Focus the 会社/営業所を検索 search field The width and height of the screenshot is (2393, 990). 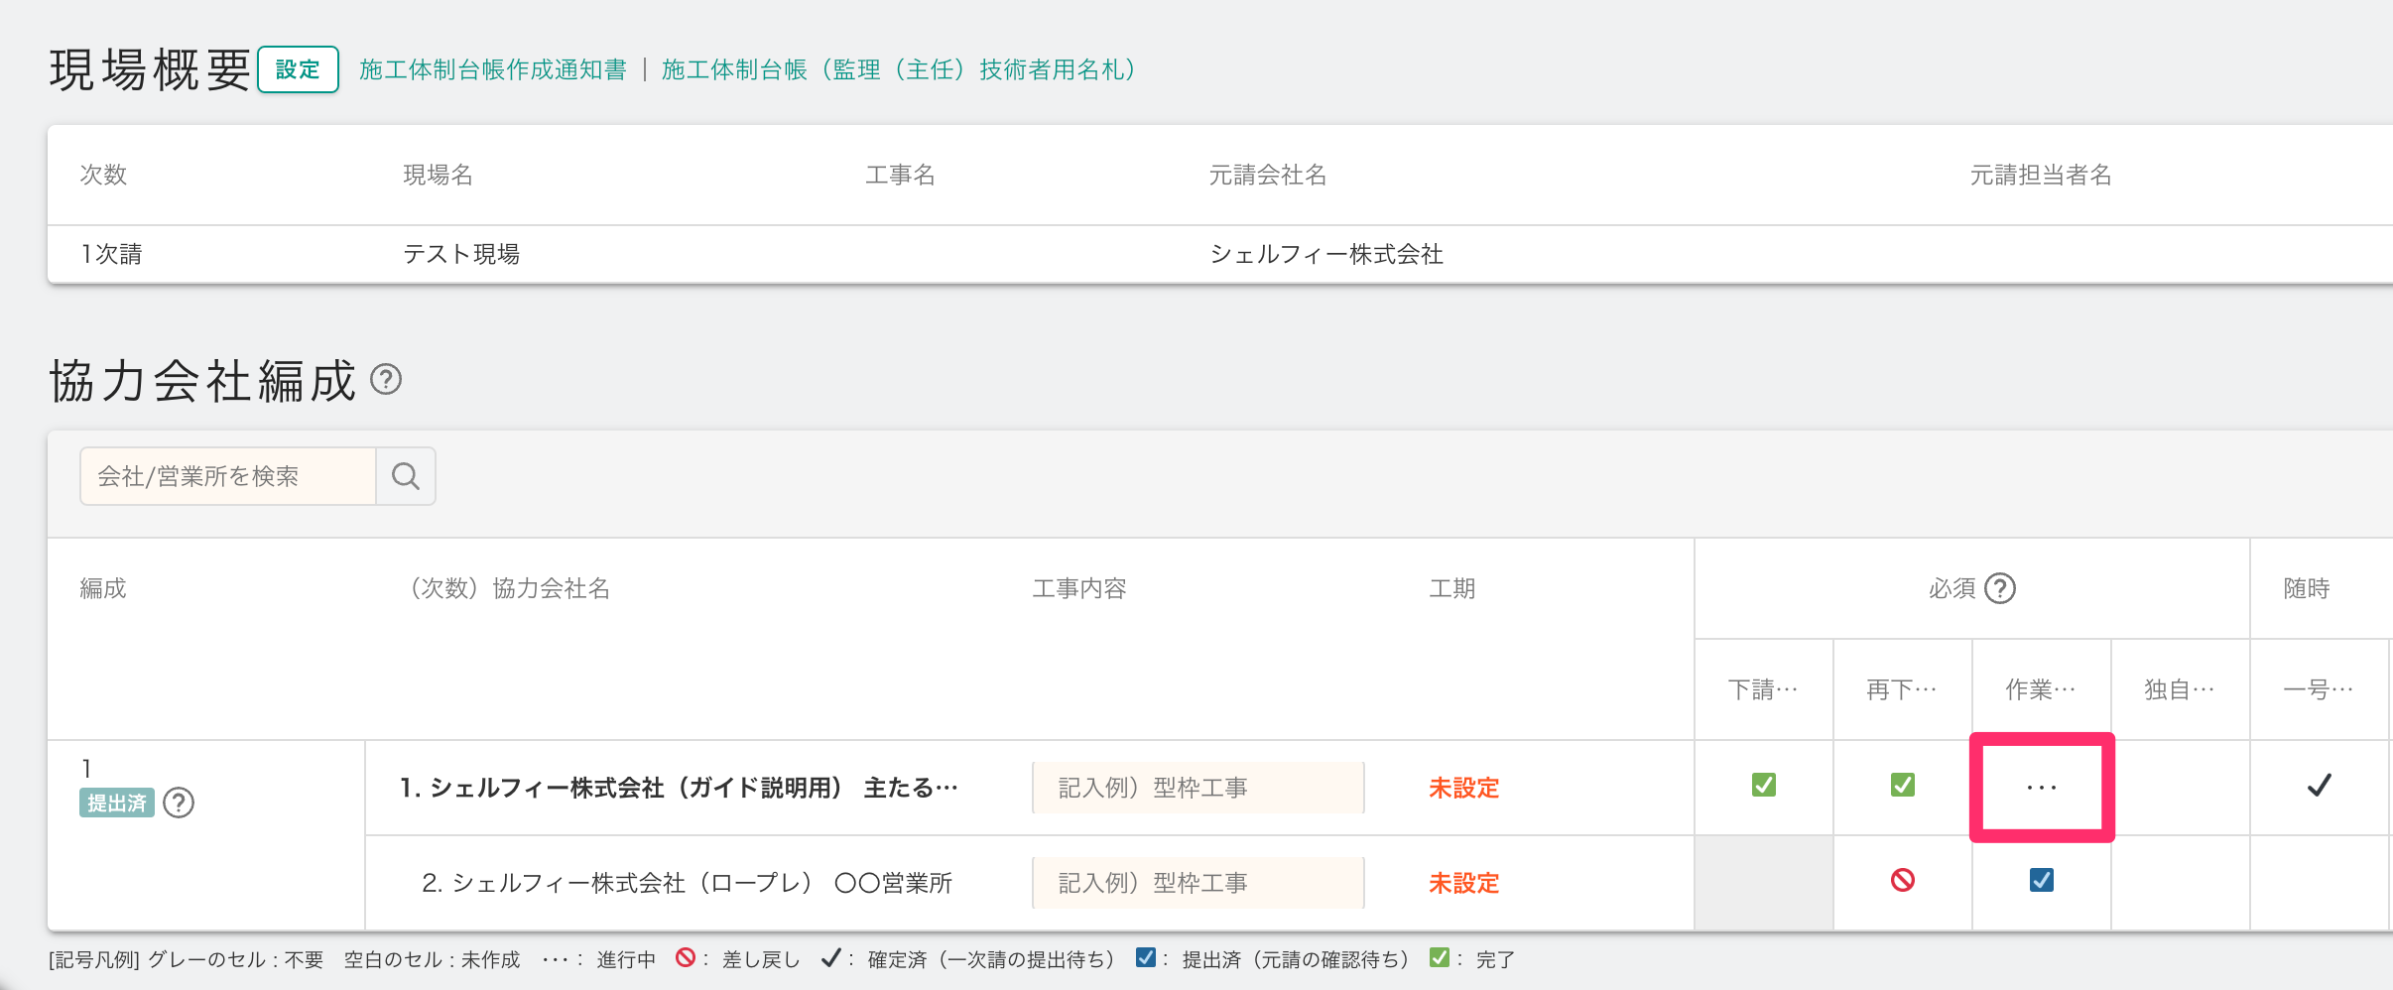point(228,476)
